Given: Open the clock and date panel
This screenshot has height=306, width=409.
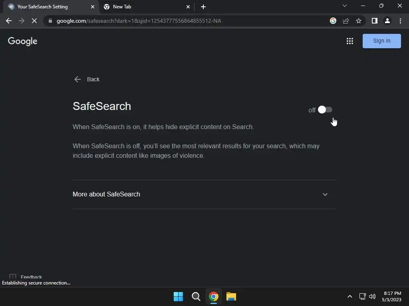Looking at the screenshot, I should [391, 296].
